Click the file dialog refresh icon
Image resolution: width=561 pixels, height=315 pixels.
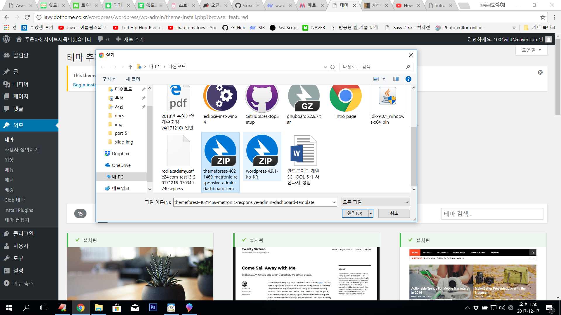tap(333, 67)
